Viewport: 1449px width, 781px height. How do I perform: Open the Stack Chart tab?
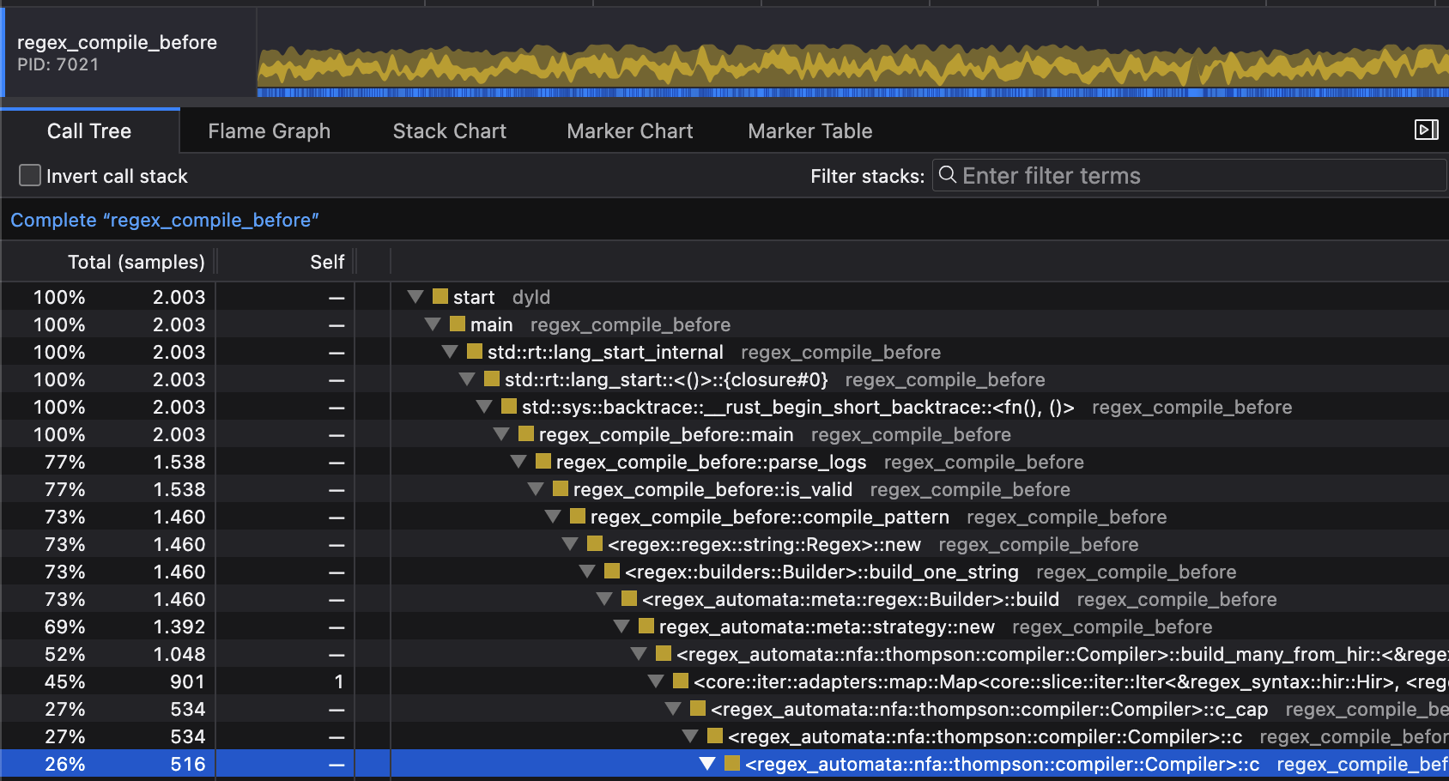(449, 130)
